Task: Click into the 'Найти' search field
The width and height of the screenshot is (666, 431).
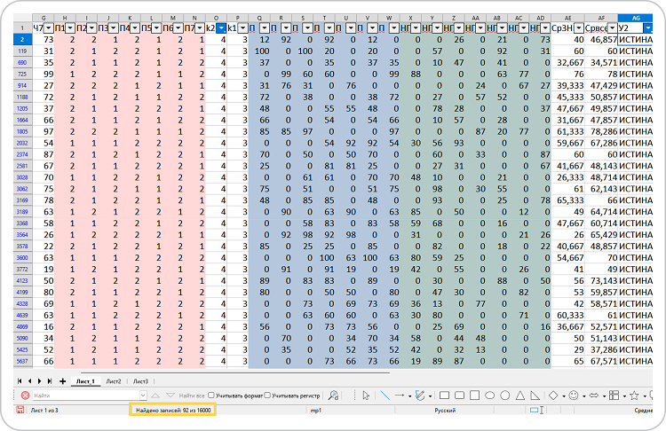Action: coord(85,396)
